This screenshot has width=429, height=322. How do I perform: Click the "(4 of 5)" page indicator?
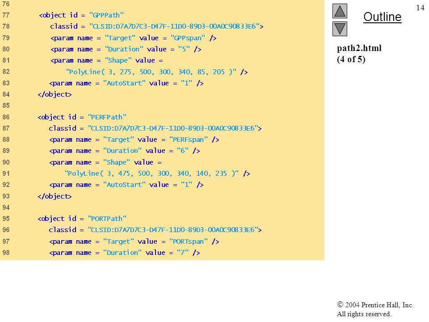[x=351, y=59]
